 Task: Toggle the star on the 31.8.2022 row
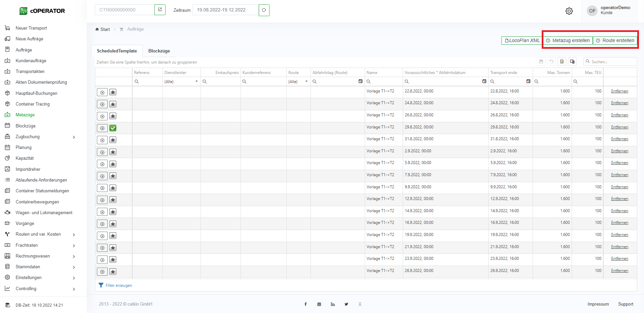113,140
